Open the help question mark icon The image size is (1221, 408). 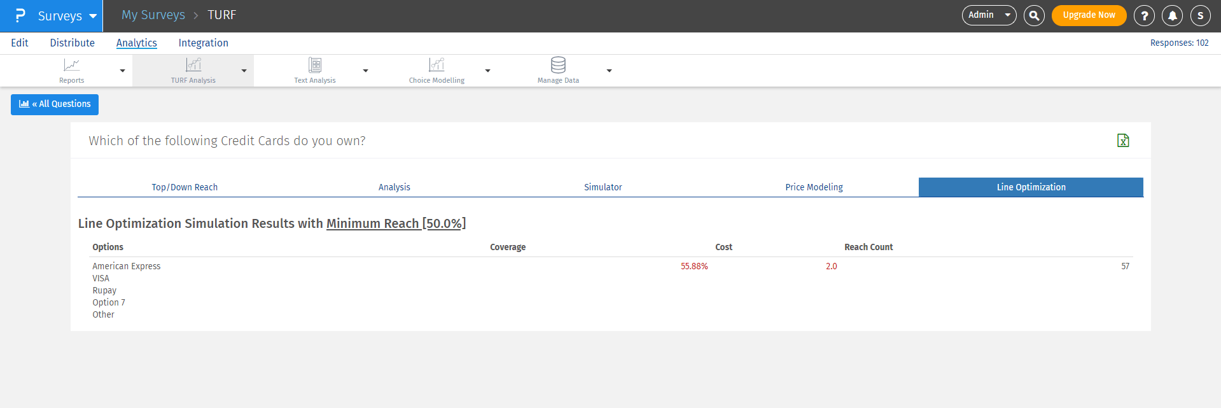[x=1144, y=15]
